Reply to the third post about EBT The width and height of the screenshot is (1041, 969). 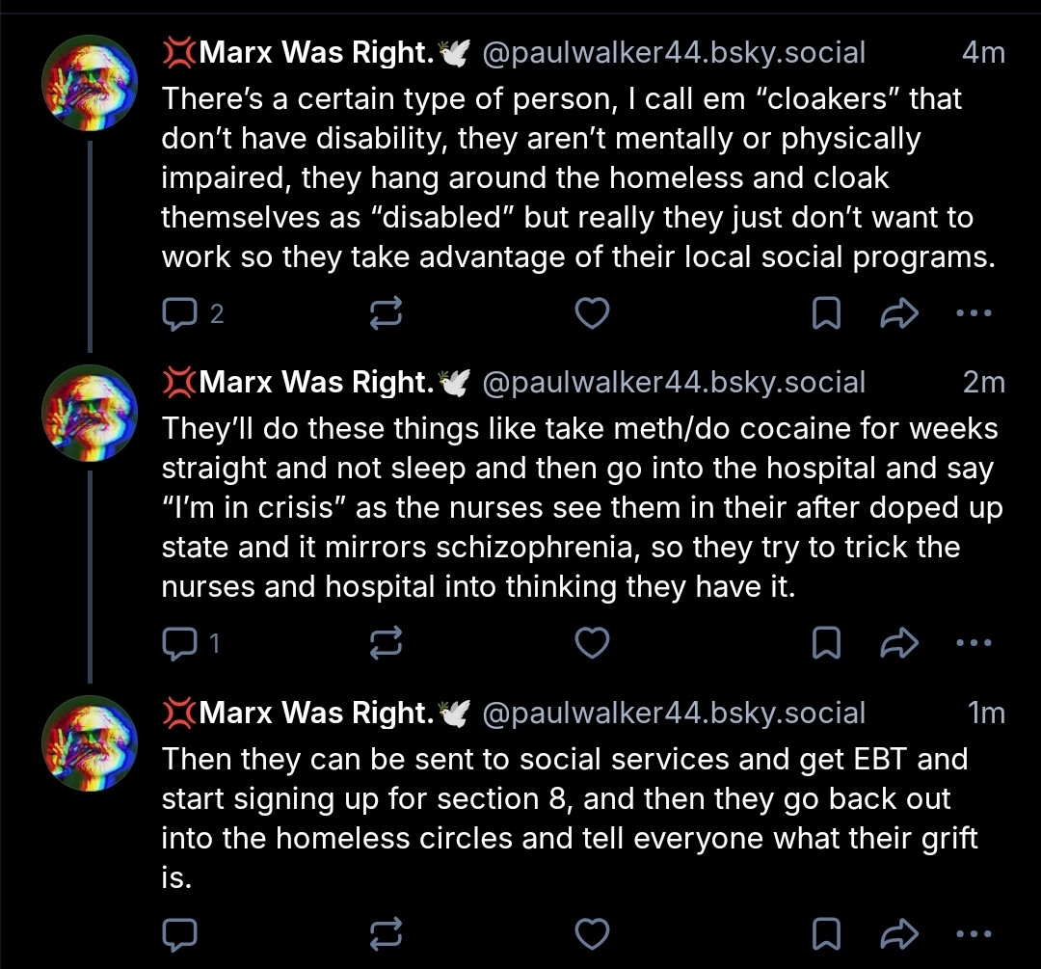(179, 932)
